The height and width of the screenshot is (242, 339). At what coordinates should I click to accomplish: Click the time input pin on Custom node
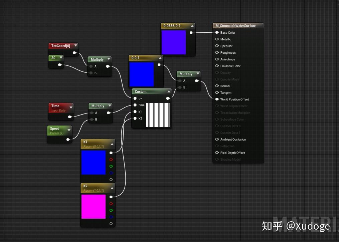(135, 105)
